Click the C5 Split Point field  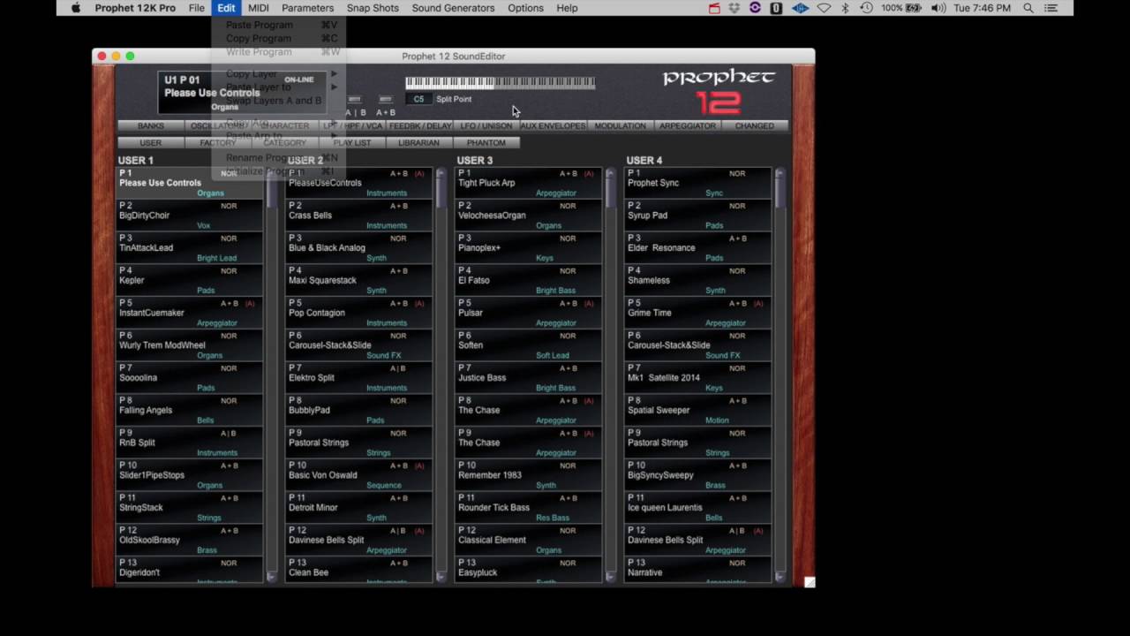coord(418,99)
